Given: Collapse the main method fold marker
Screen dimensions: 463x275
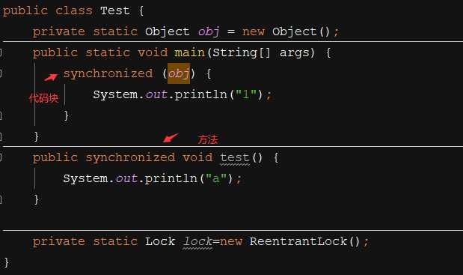Looking at the screenshot, I should coord(1,53).
